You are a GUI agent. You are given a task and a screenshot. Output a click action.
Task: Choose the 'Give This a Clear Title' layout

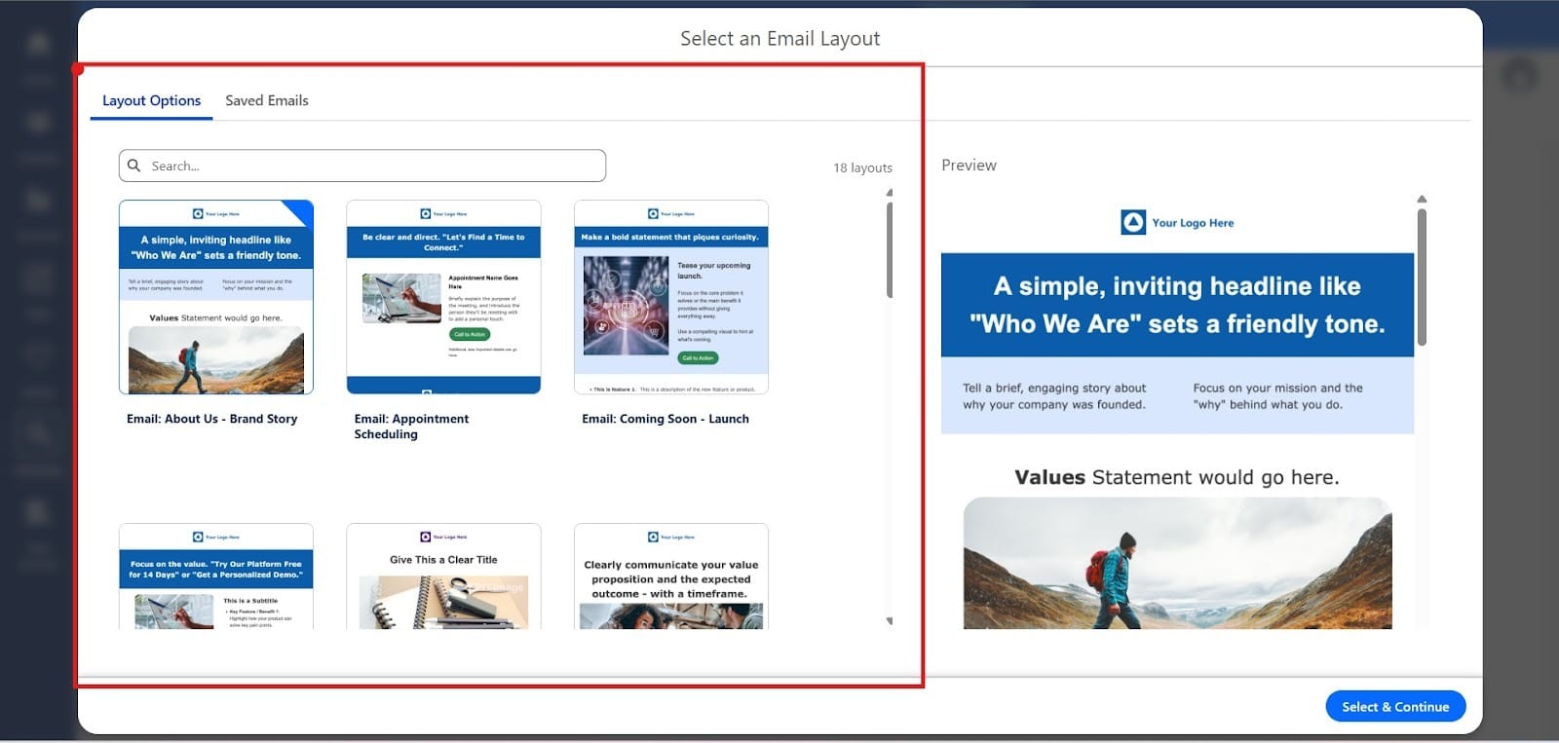coord(443,576)
